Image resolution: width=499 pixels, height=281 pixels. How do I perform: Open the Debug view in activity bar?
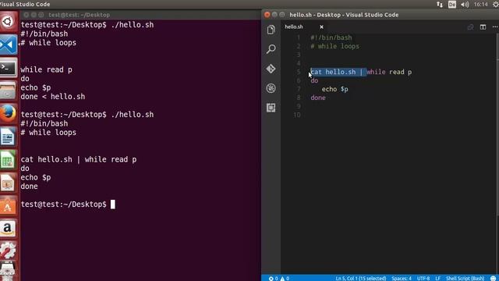pyautogui.click(x=271, y=88)
